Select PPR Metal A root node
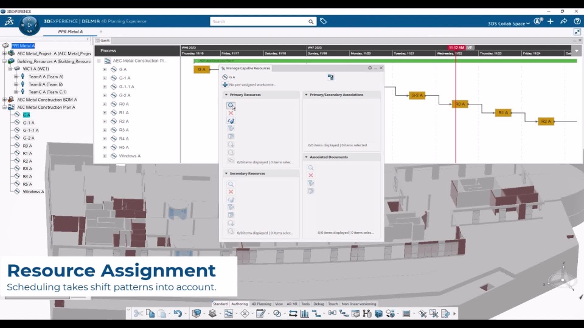 point(23,46)
